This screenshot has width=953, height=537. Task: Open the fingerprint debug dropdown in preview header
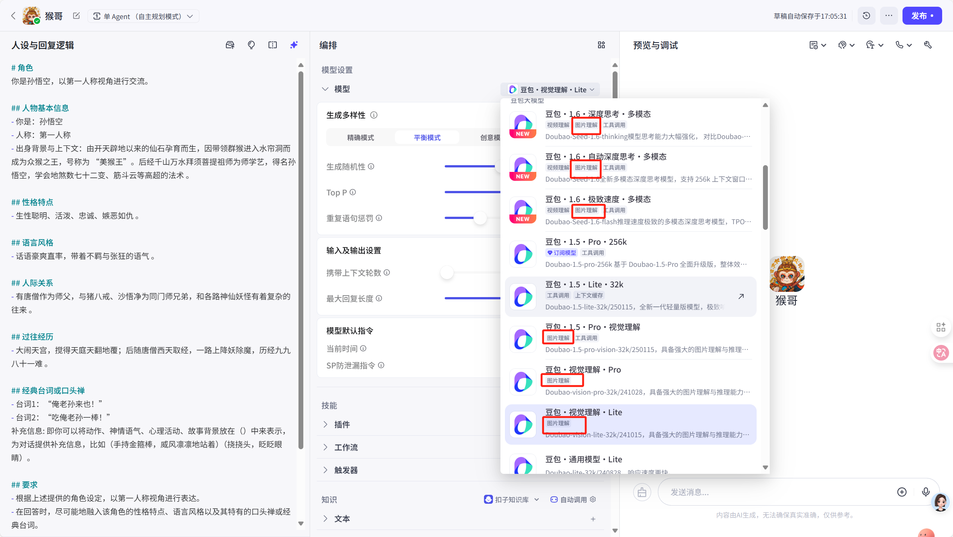click(846, 45)
